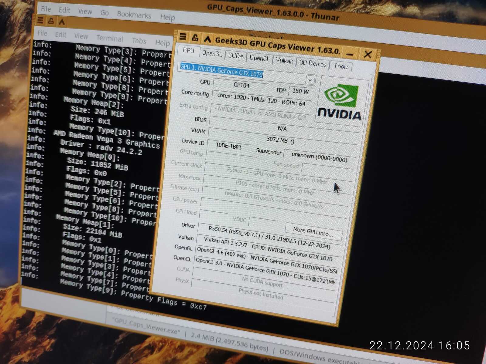Open Thunar's View menu
486x364 pixels.
(x=85, y=12)
